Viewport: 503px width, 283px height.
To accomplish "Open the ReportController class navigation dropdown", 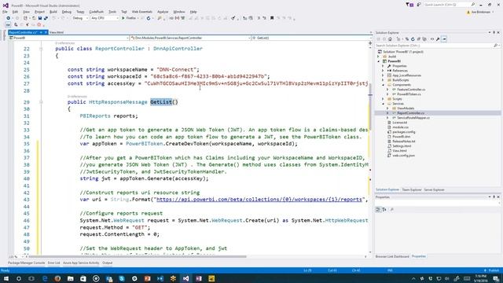I will tap(190, 38).
